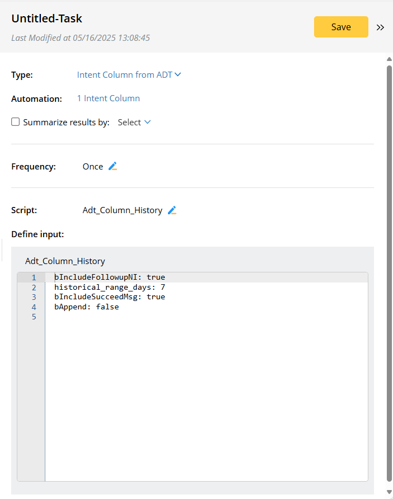The height and width of the screenshot is (499, 393).
Task: Open the 1 Intent Column link
Action: pyautogui.click(x=109, y=98)
